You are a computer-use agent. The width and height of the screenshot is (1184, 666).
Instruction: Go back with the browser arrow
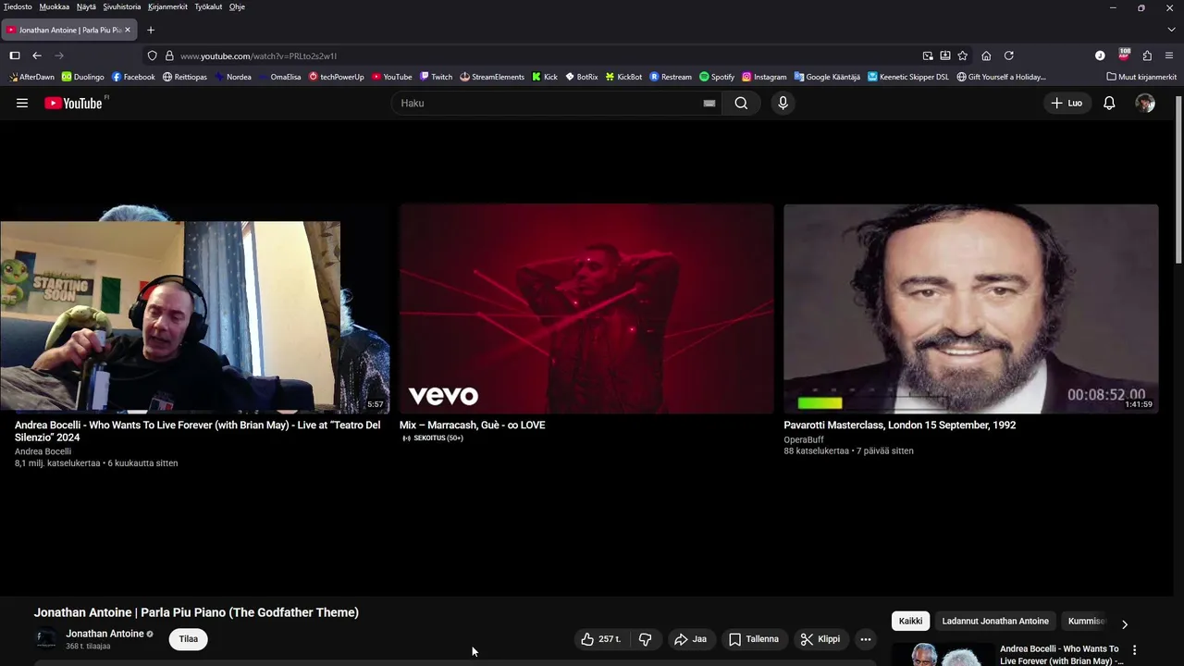[x=37, y=55]
